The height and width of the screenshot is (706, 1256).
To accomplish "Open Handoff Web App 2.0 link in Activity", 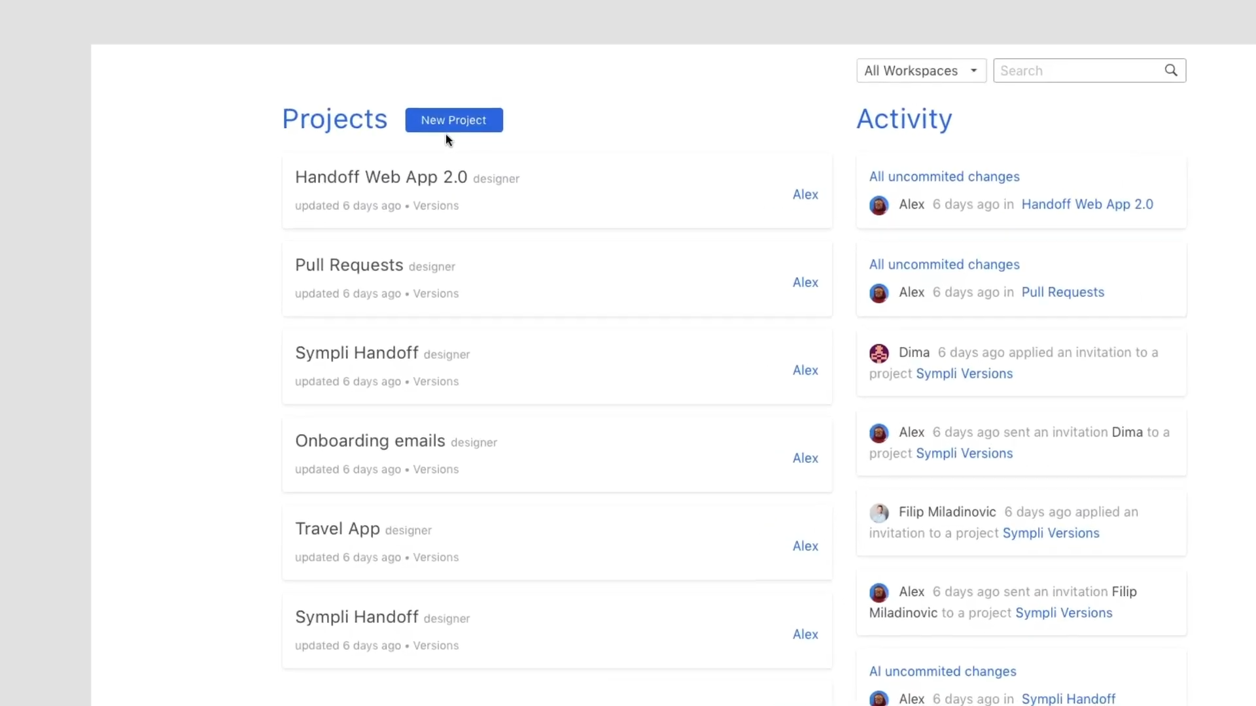I will point(1087,205).
